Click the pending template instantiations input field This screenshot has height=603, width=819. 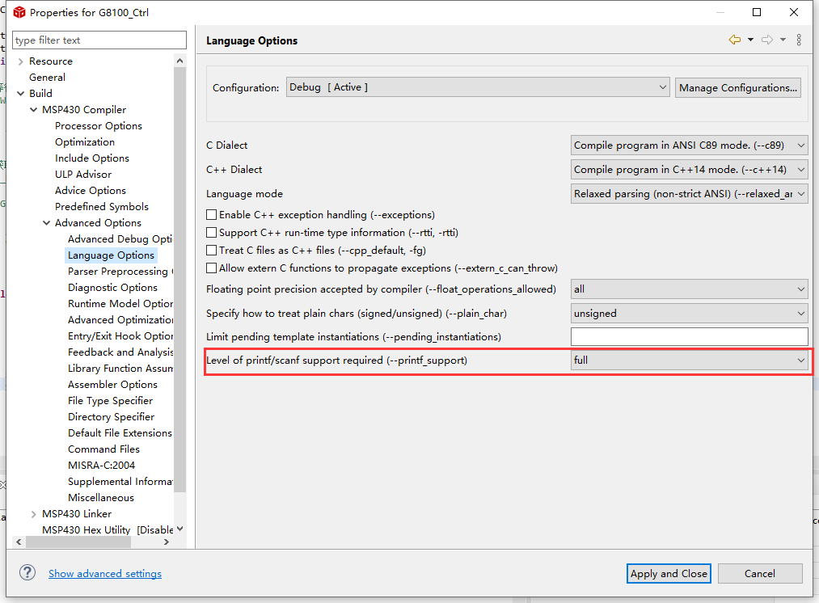point(689,336)
